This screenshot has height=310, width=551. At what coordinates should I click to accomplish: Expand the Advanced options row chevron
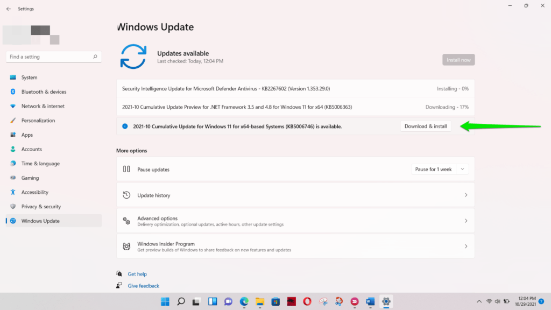coord(466,221)
